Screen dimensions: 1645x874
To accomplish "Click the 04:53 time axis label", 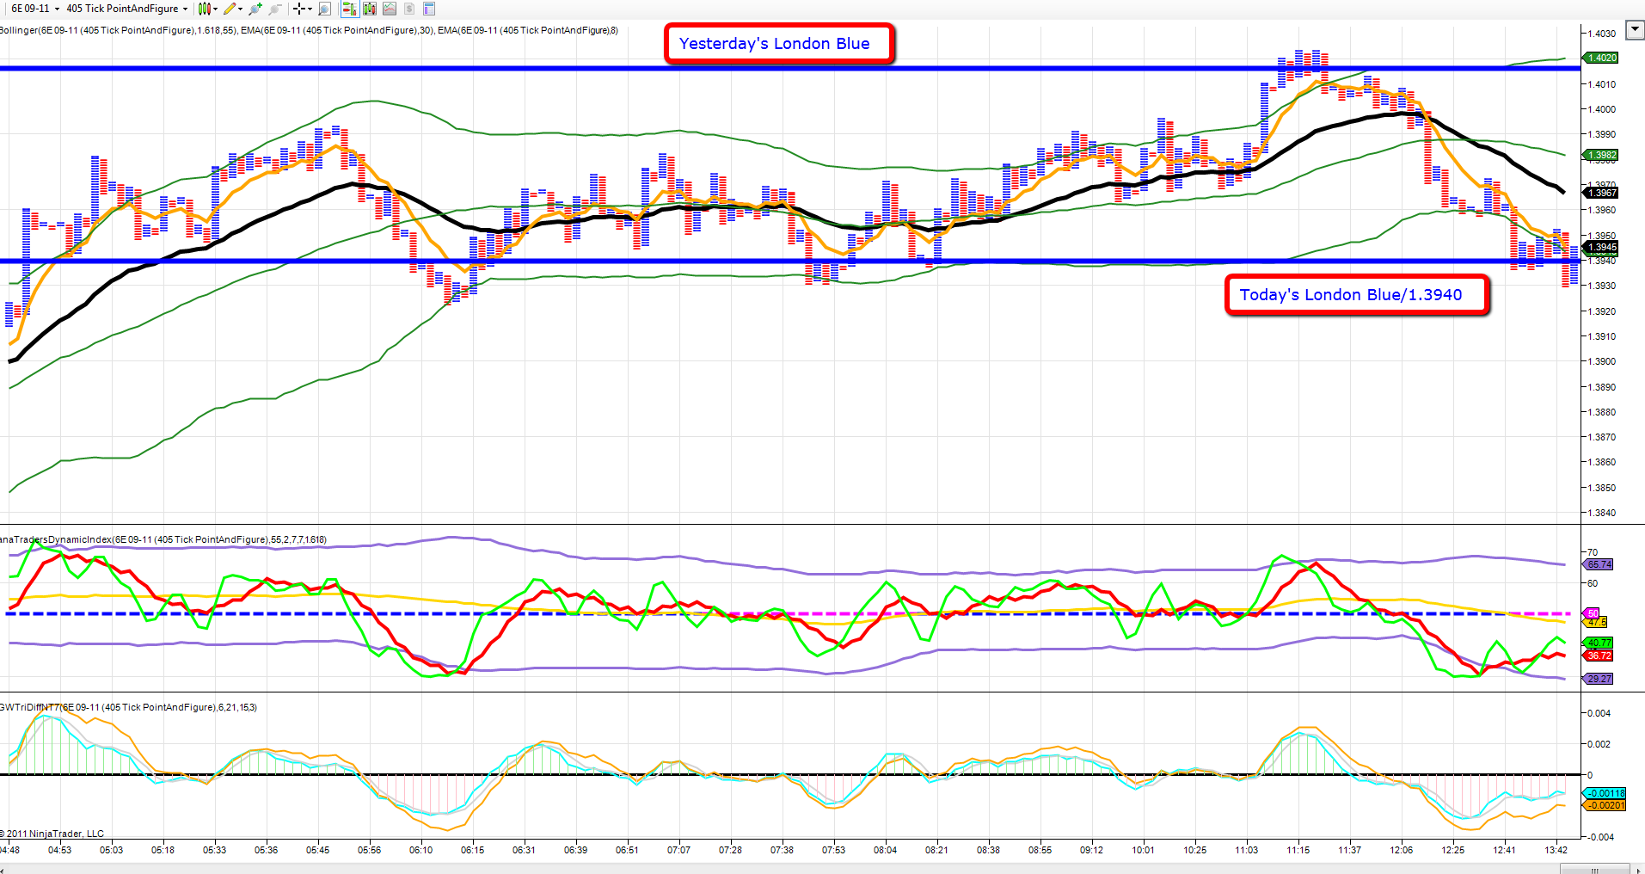I will (x=59, y=850).
